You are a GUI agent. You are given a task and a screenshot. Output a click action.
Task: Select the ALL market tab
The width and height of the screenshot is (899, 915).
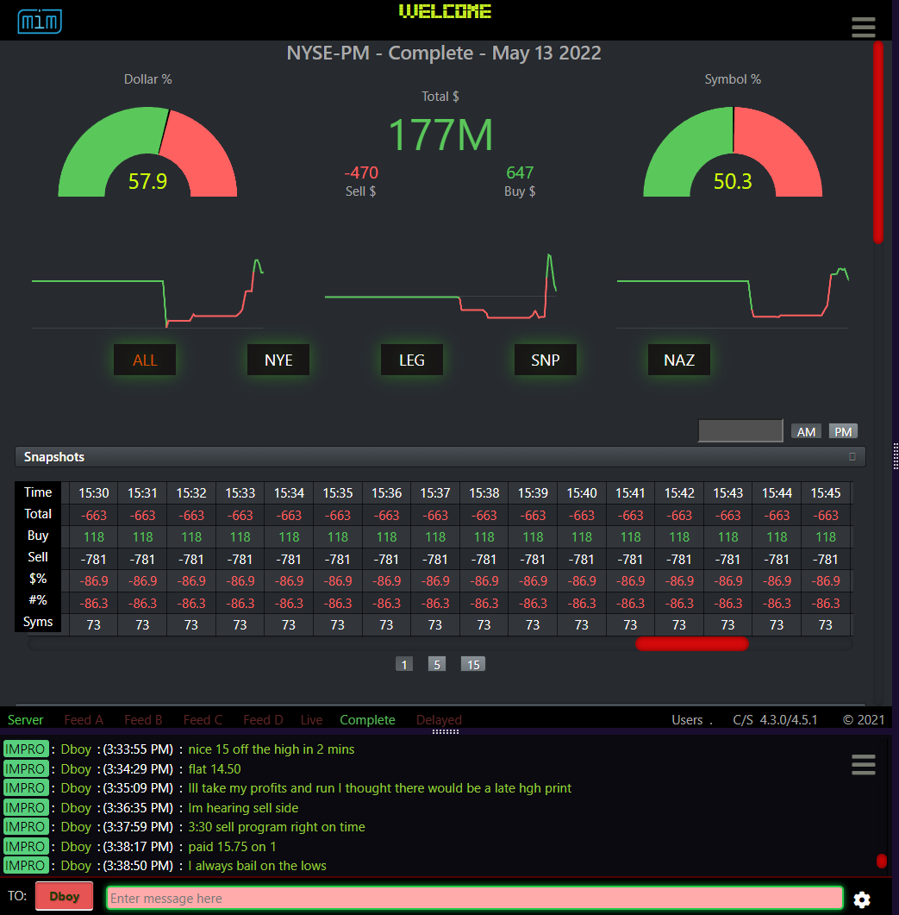pyautogui.click(x=145, y=360)
